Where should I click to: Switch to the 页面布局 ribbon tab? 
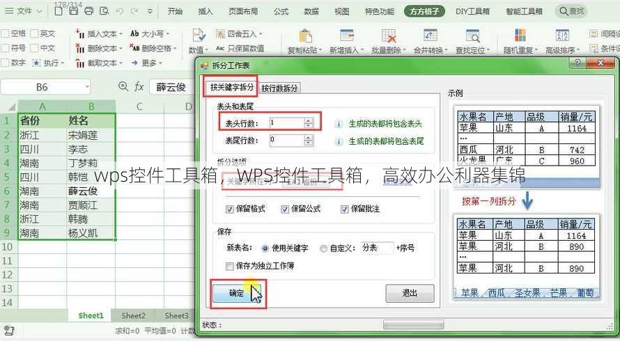[x=243, y=11]
